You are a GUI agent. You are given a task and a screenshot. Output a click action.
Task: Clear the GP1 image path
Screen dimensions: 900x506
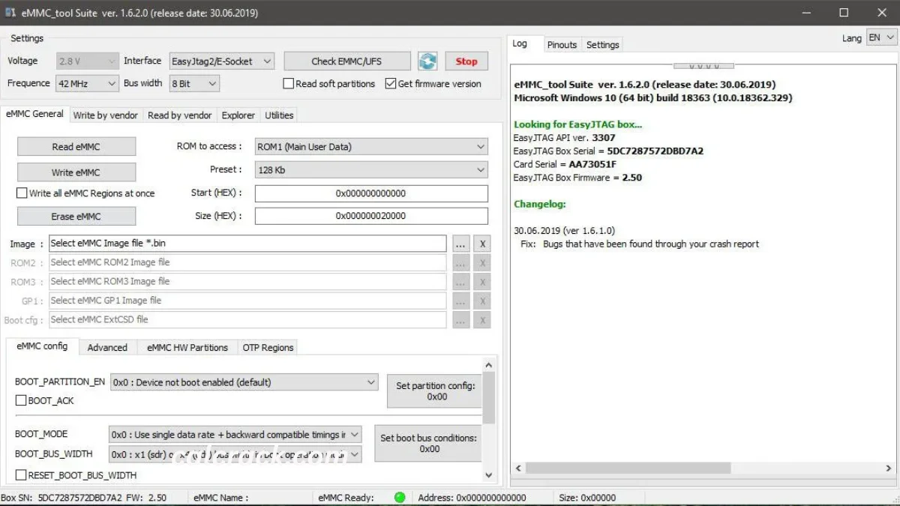[x=483, y=301]
